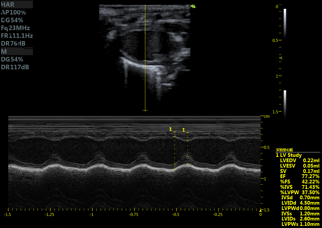This screenshot has height=228, width=322.
Task: Click the DR117dB M-mode dynamic range
Action: [15, 67]
